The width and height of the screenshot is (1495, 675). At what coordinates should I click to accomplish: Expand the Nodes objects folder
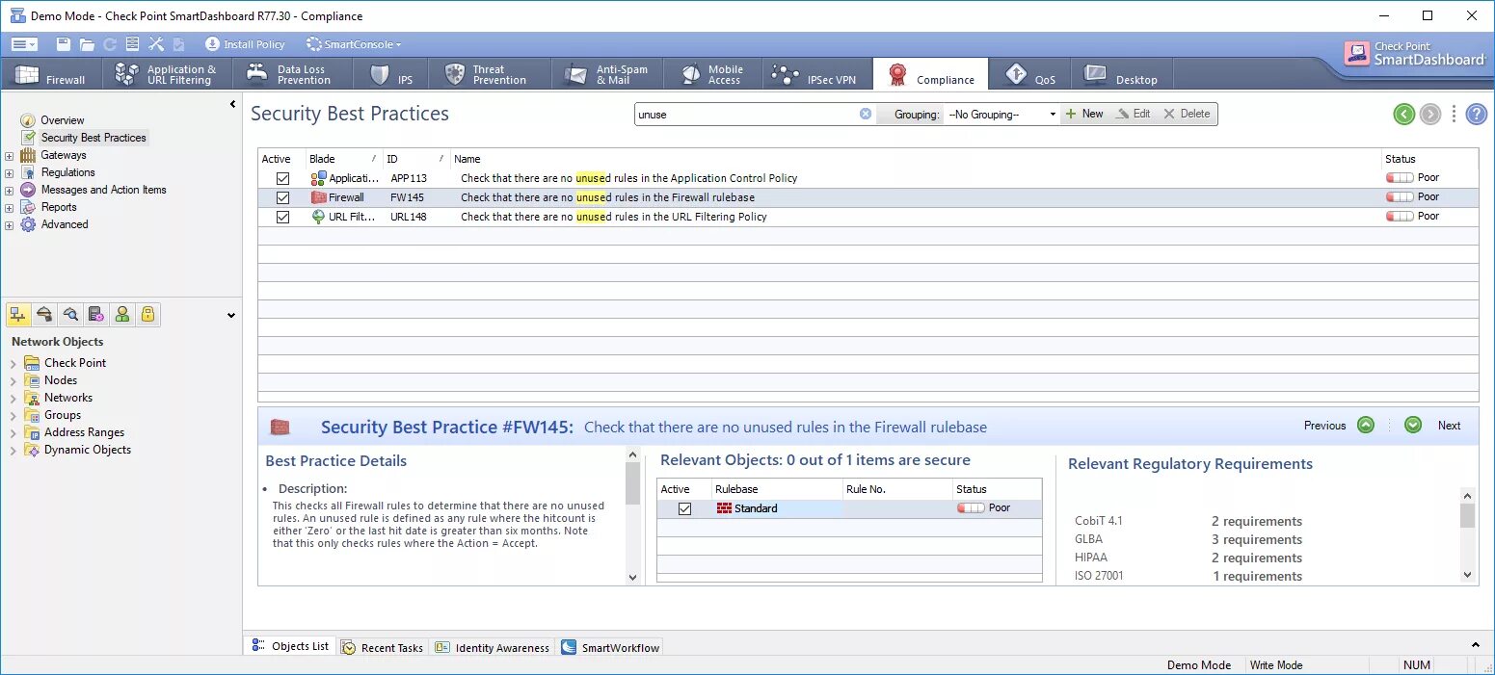tap(13, 380)
